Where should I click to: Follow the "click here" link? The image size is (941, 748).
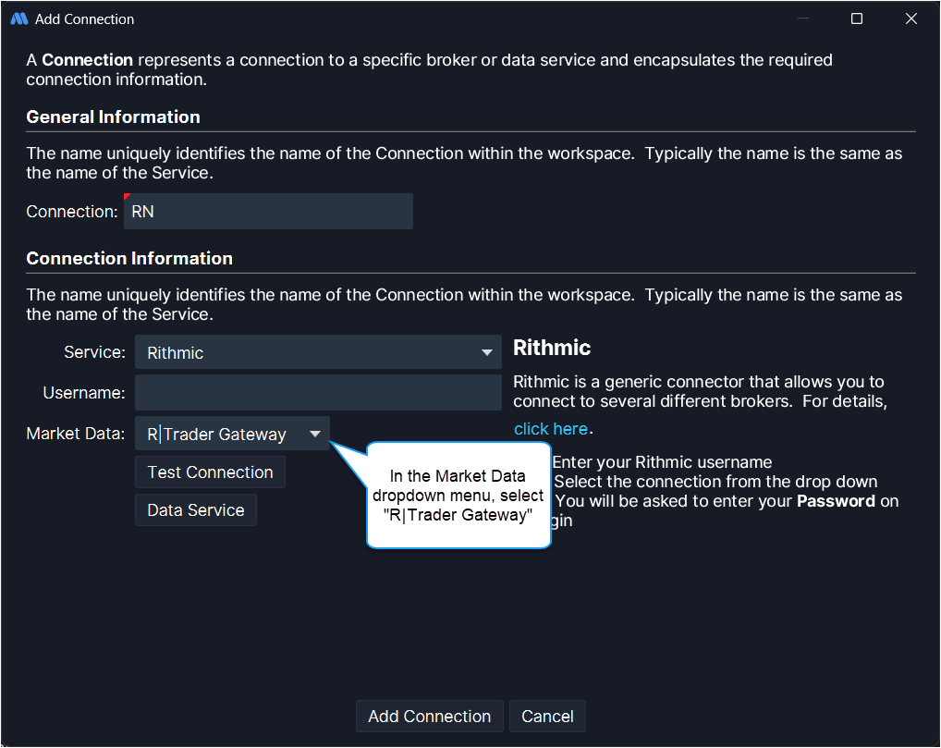click(550, 429)
